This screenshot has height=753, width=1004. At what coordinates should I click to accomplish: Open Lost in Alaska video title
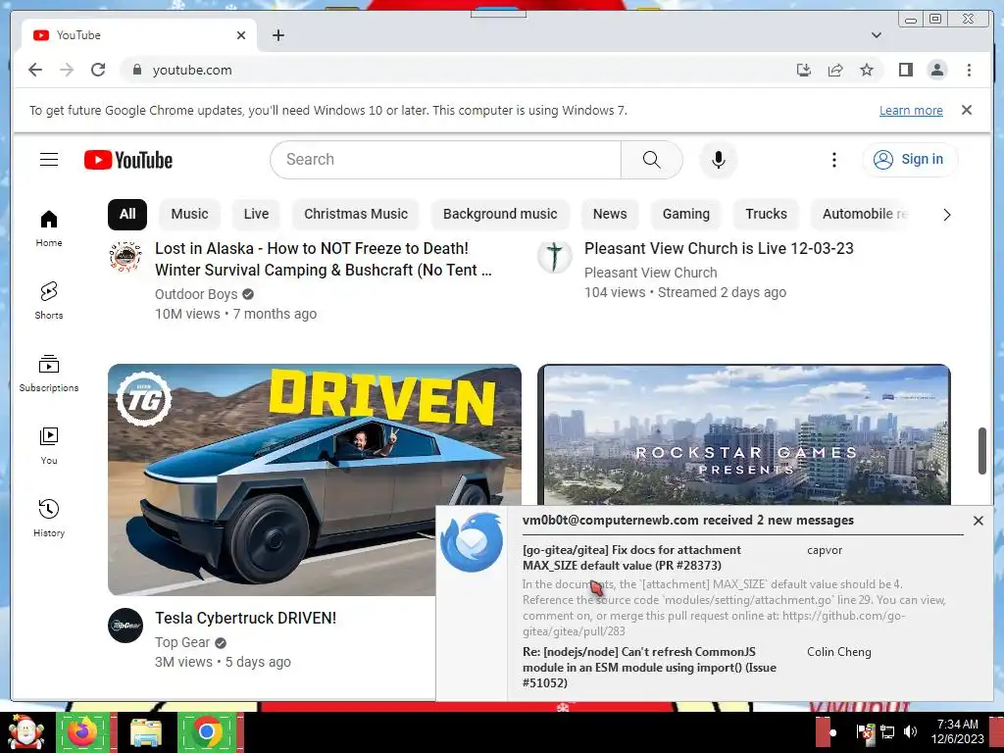pyautogui.click(x=324, y=259)
